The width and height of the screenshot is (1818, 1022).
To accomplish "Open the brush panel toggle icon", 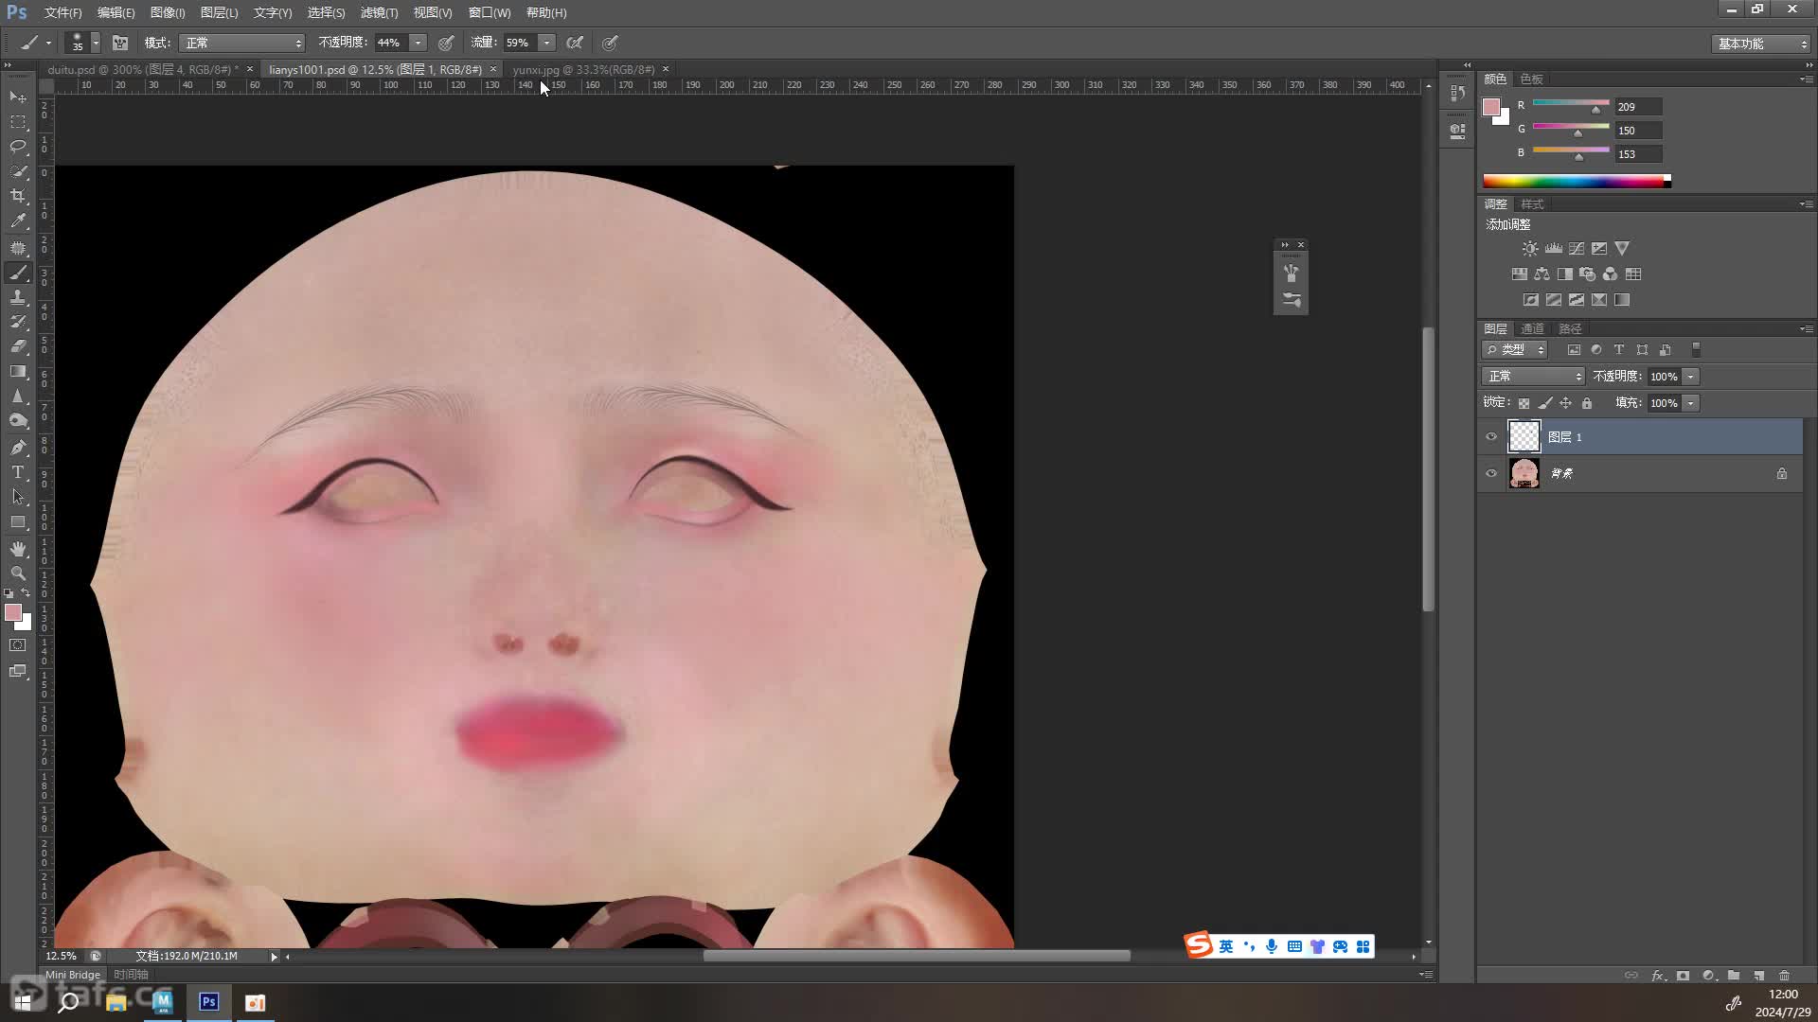I will [x=120, y=43].
